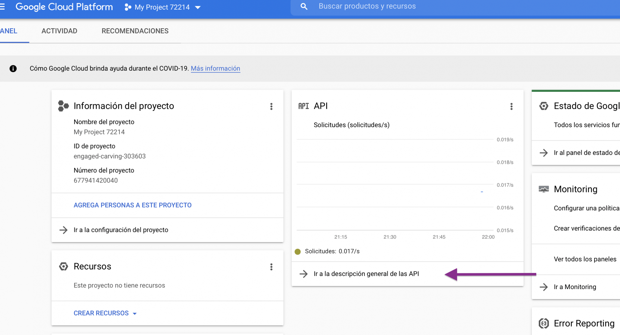Click the project ID engaged-carving-303603
This screenshot has height=335, width=620.
(x=110, y=156)
